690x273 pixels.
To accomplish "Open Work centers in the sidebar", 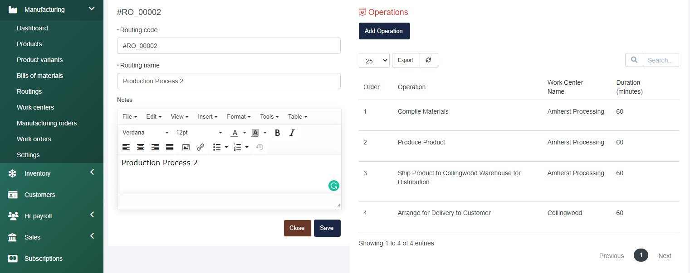I will tap(35, 107).
